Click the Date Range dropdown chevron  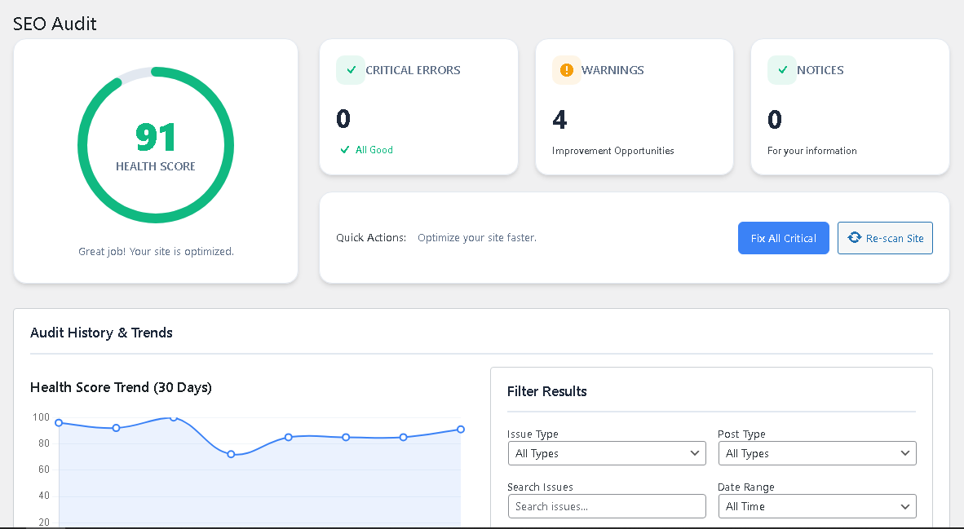906,506
